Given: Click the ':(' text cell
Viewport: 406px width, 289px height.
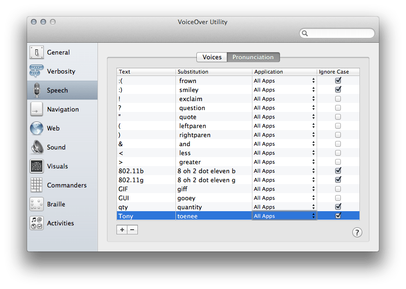Looking at the screenshot, I should click(146, 81).
